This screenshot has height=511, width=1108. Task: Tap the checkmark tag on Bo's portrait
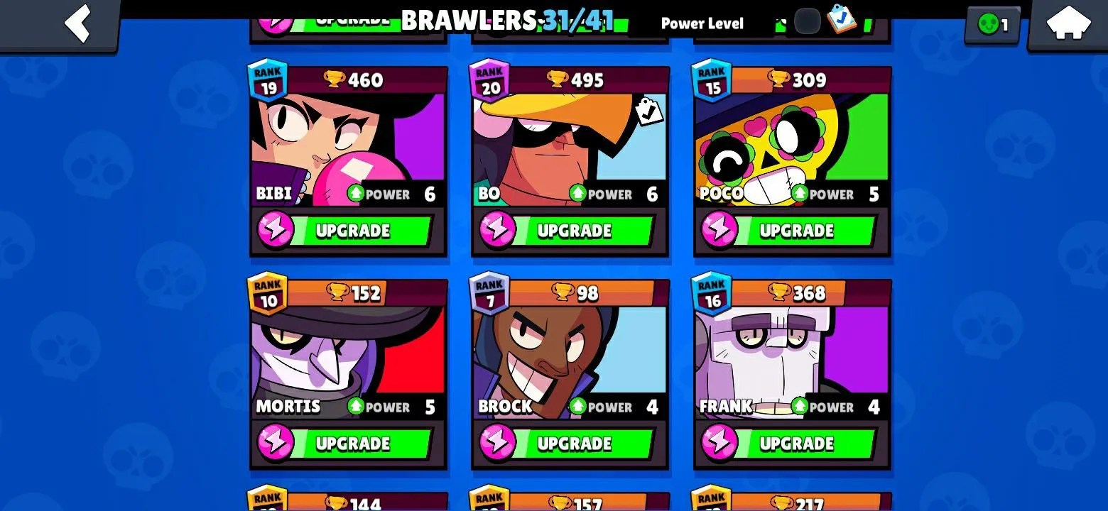648,111
